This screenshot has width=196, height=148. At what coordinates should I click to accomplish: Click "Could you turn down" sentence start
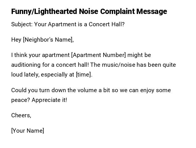click(34, 90)
